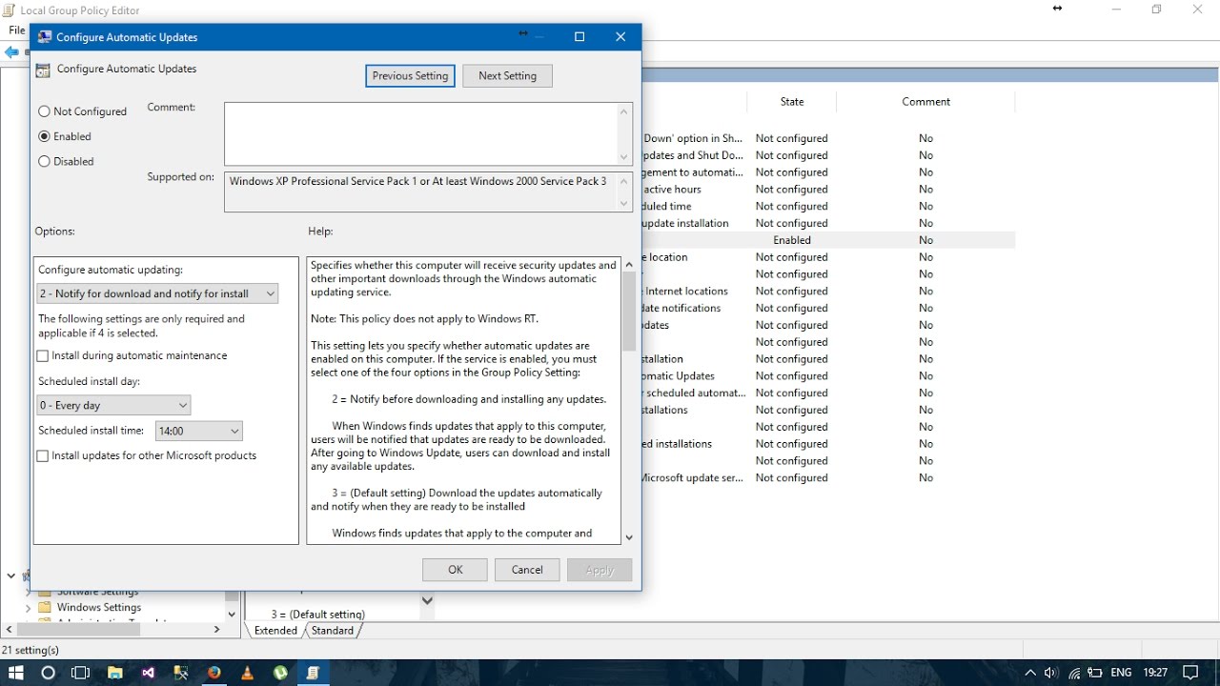
Task: Switch to the Standard tab
Action: (x=332, y=630)
